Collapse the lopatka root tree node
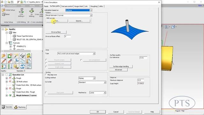This screenshot has width=204, height=115. (3, 29)
